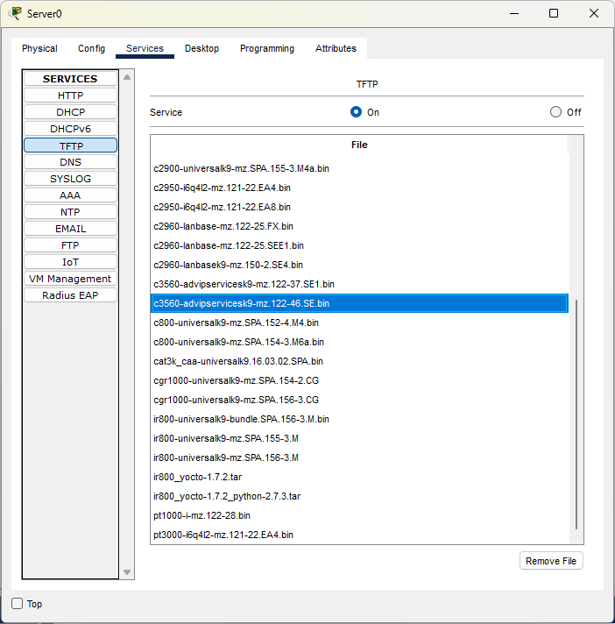Switch to the Physical tab
This screenshot has width=615, height=624.
[x=39, y=48]
